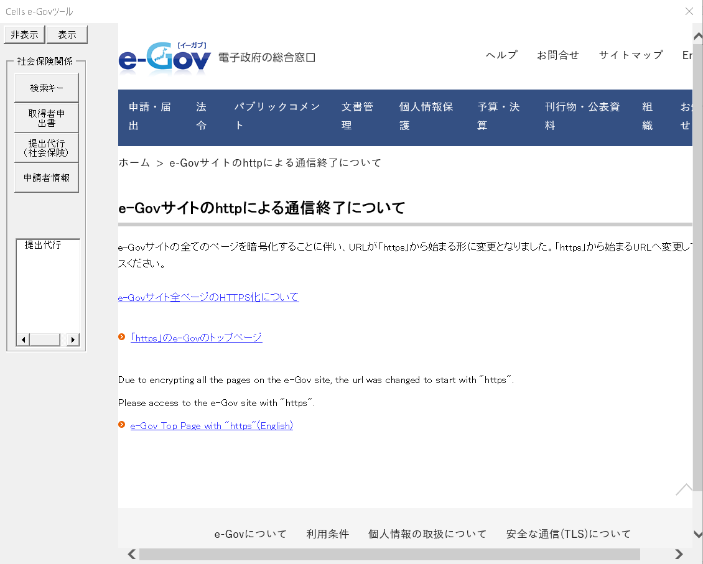
Task: Open the 組織 navigation menu
Action: pyautogui.click(x=648, y=116)
